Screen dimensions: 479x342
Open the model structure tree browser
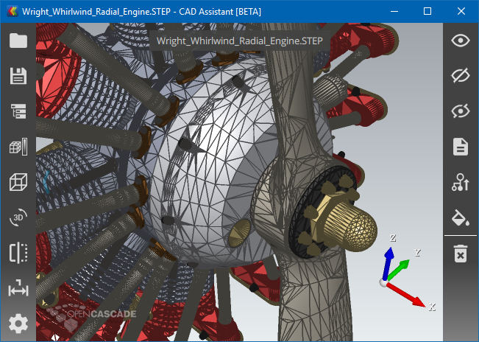pyautogui.click(x=18, y=111)
